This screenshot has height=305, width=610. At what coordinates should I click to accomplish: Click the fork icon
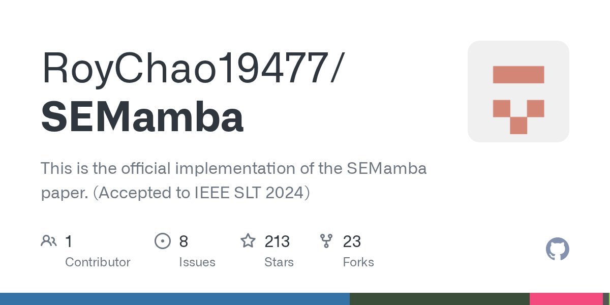click(326, 241)
